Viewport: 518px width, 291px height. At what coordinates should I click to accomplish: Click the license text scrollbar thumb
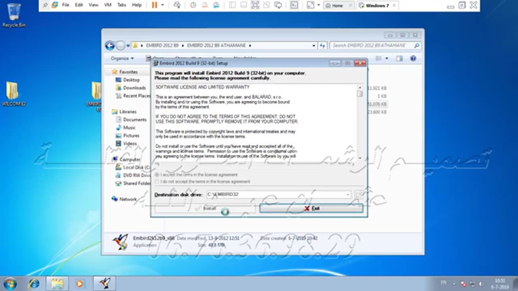tap(360, 94)
